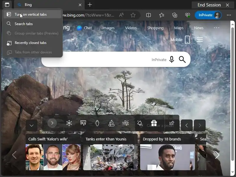Open Bing hamburger menu

click(200, 40)
